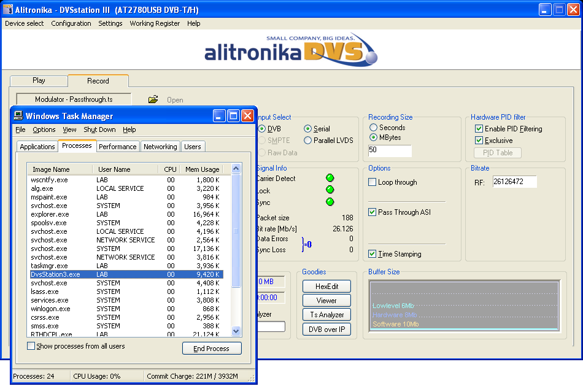The height and width of the screenshot is (386, 583).
Task: Select the spoolsv.exe process row
Action: (x=126, y=223)
